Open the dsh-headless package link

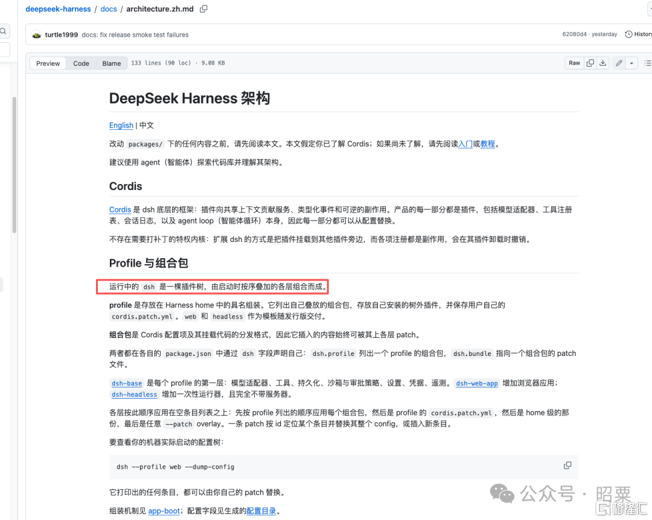(134, 395)
